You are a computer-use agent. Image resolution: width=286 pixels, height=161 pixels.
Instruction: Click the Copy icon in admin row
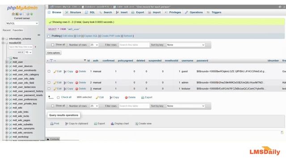(65, 83)
